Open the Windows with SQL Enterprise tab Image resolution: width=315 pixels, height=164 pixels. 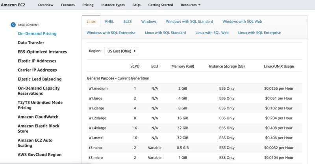[x=111, y=33]
